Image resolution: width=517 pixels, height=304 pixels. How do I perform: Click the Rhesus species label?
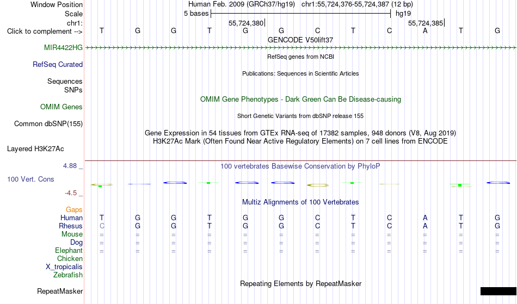point(71,226)
